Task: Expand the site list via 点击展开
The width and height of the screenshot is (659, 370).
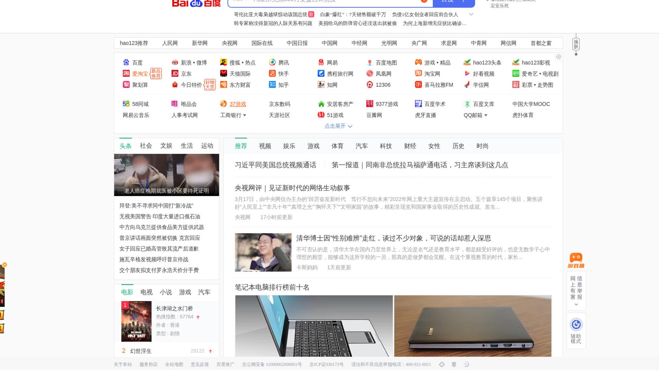Action: click(338, 126)
